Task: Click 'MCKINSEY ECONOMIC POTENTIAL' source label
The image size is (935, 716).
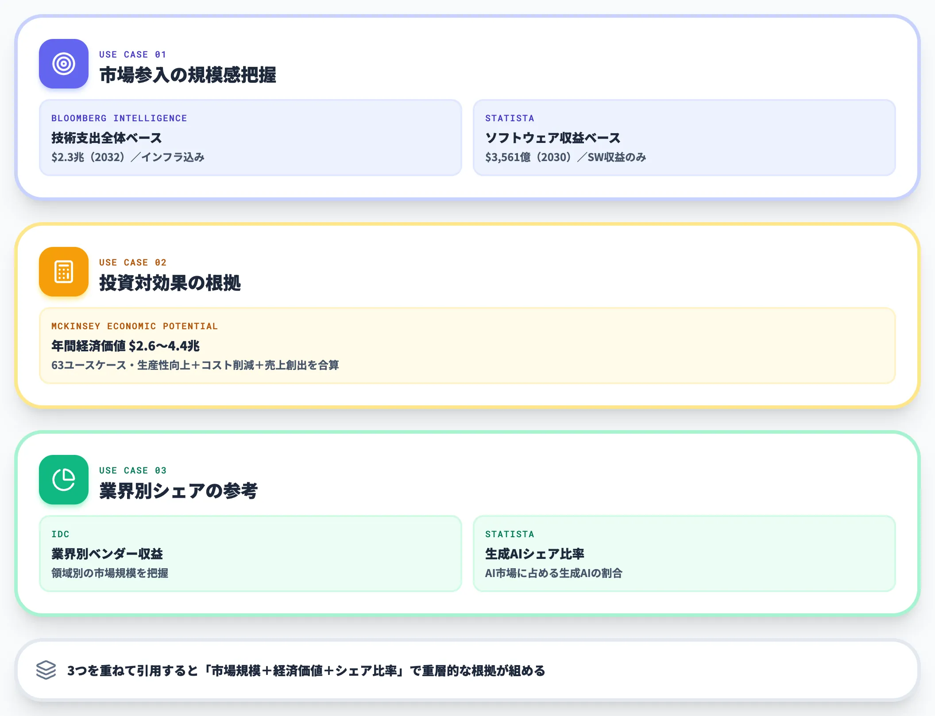Action: 135,326
